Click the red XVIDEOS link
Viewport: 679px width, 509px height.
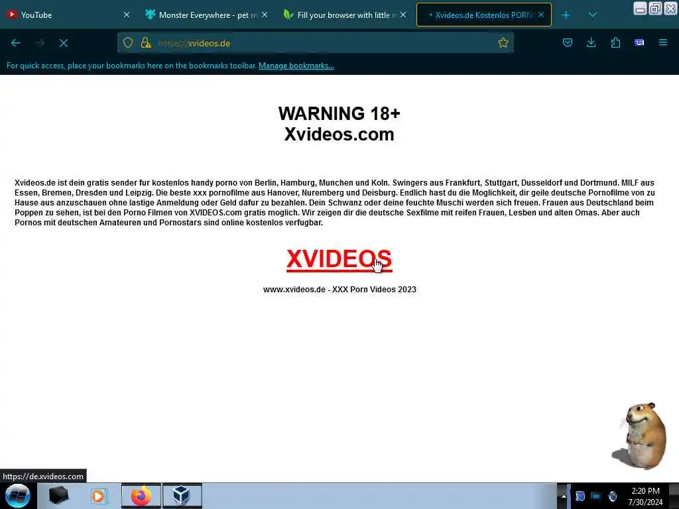click(x=339, y=260)
